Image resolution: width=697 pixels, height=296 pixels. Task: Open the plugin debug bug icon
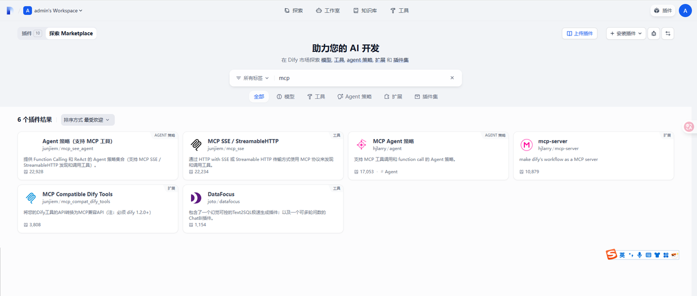tap(653, 33)
